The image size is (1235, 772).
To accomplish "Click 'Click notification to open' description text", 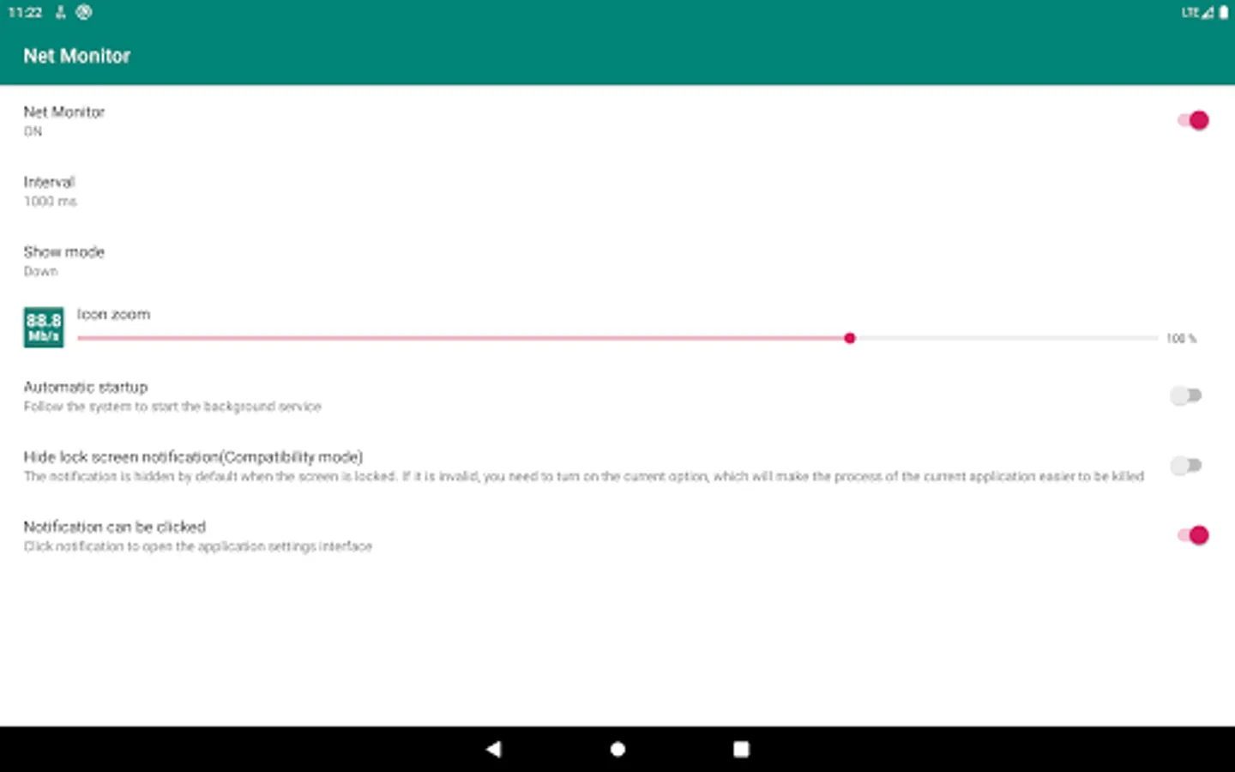I will [x=198, y=546].
